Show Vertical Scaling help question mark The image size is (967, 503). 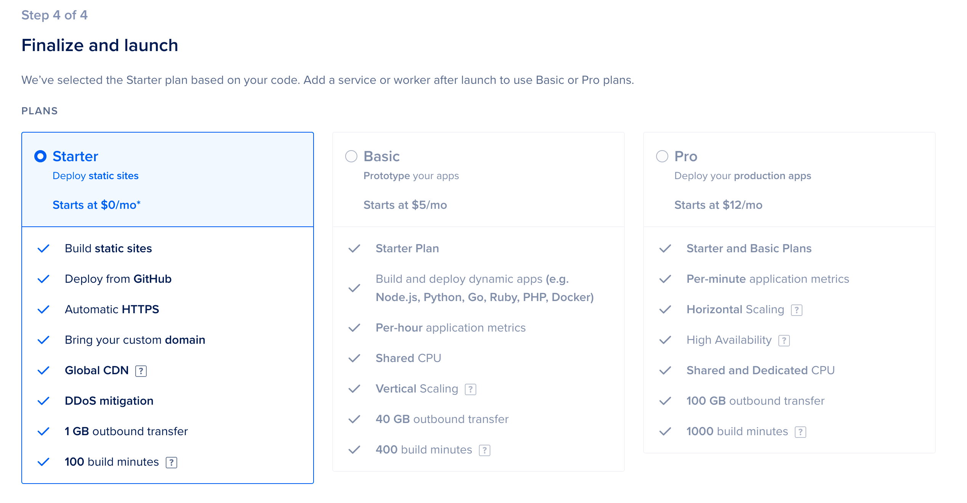471,389
